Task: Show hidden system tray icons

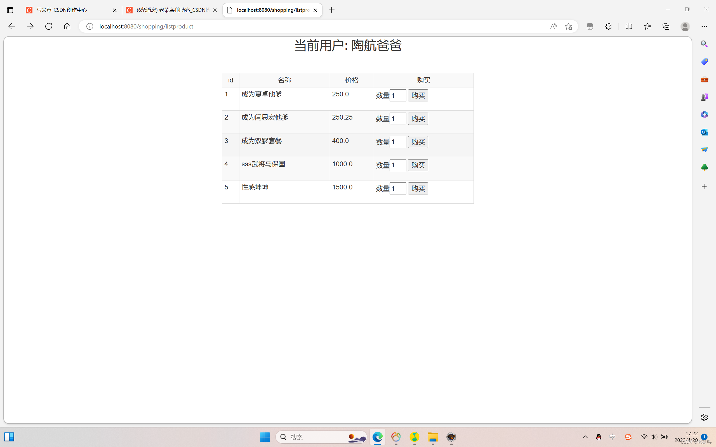Action: [585, 437]
